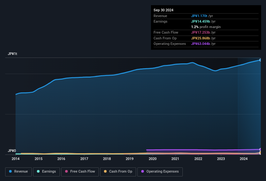
Task: Click the Cash From Op tooltip label
Action: [x=165, y=38]
